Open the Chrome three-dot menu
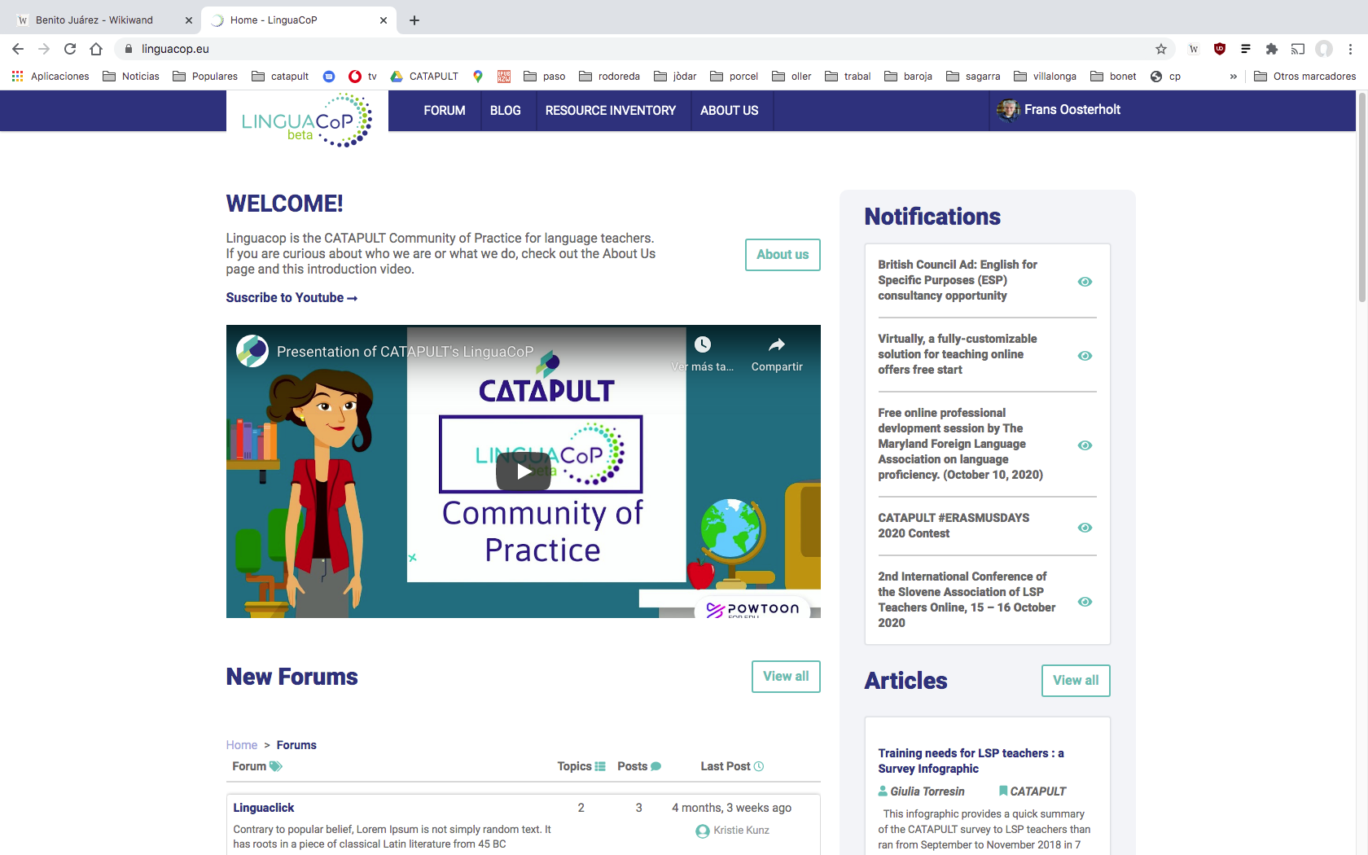 pos(1350,49)
